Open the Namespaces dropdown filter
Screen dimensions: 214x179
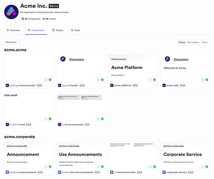pyautogui.click(x=13, y=42)
